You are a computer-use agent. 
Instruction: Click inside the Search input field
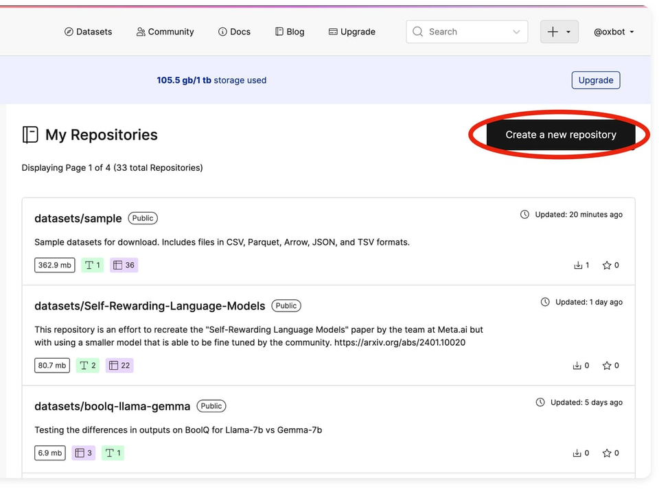pos(456,32)
